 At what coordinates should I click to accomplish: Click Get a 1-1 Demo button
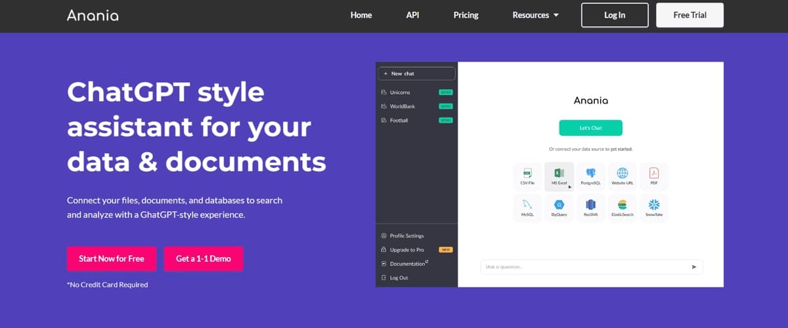tap(204, 258)
